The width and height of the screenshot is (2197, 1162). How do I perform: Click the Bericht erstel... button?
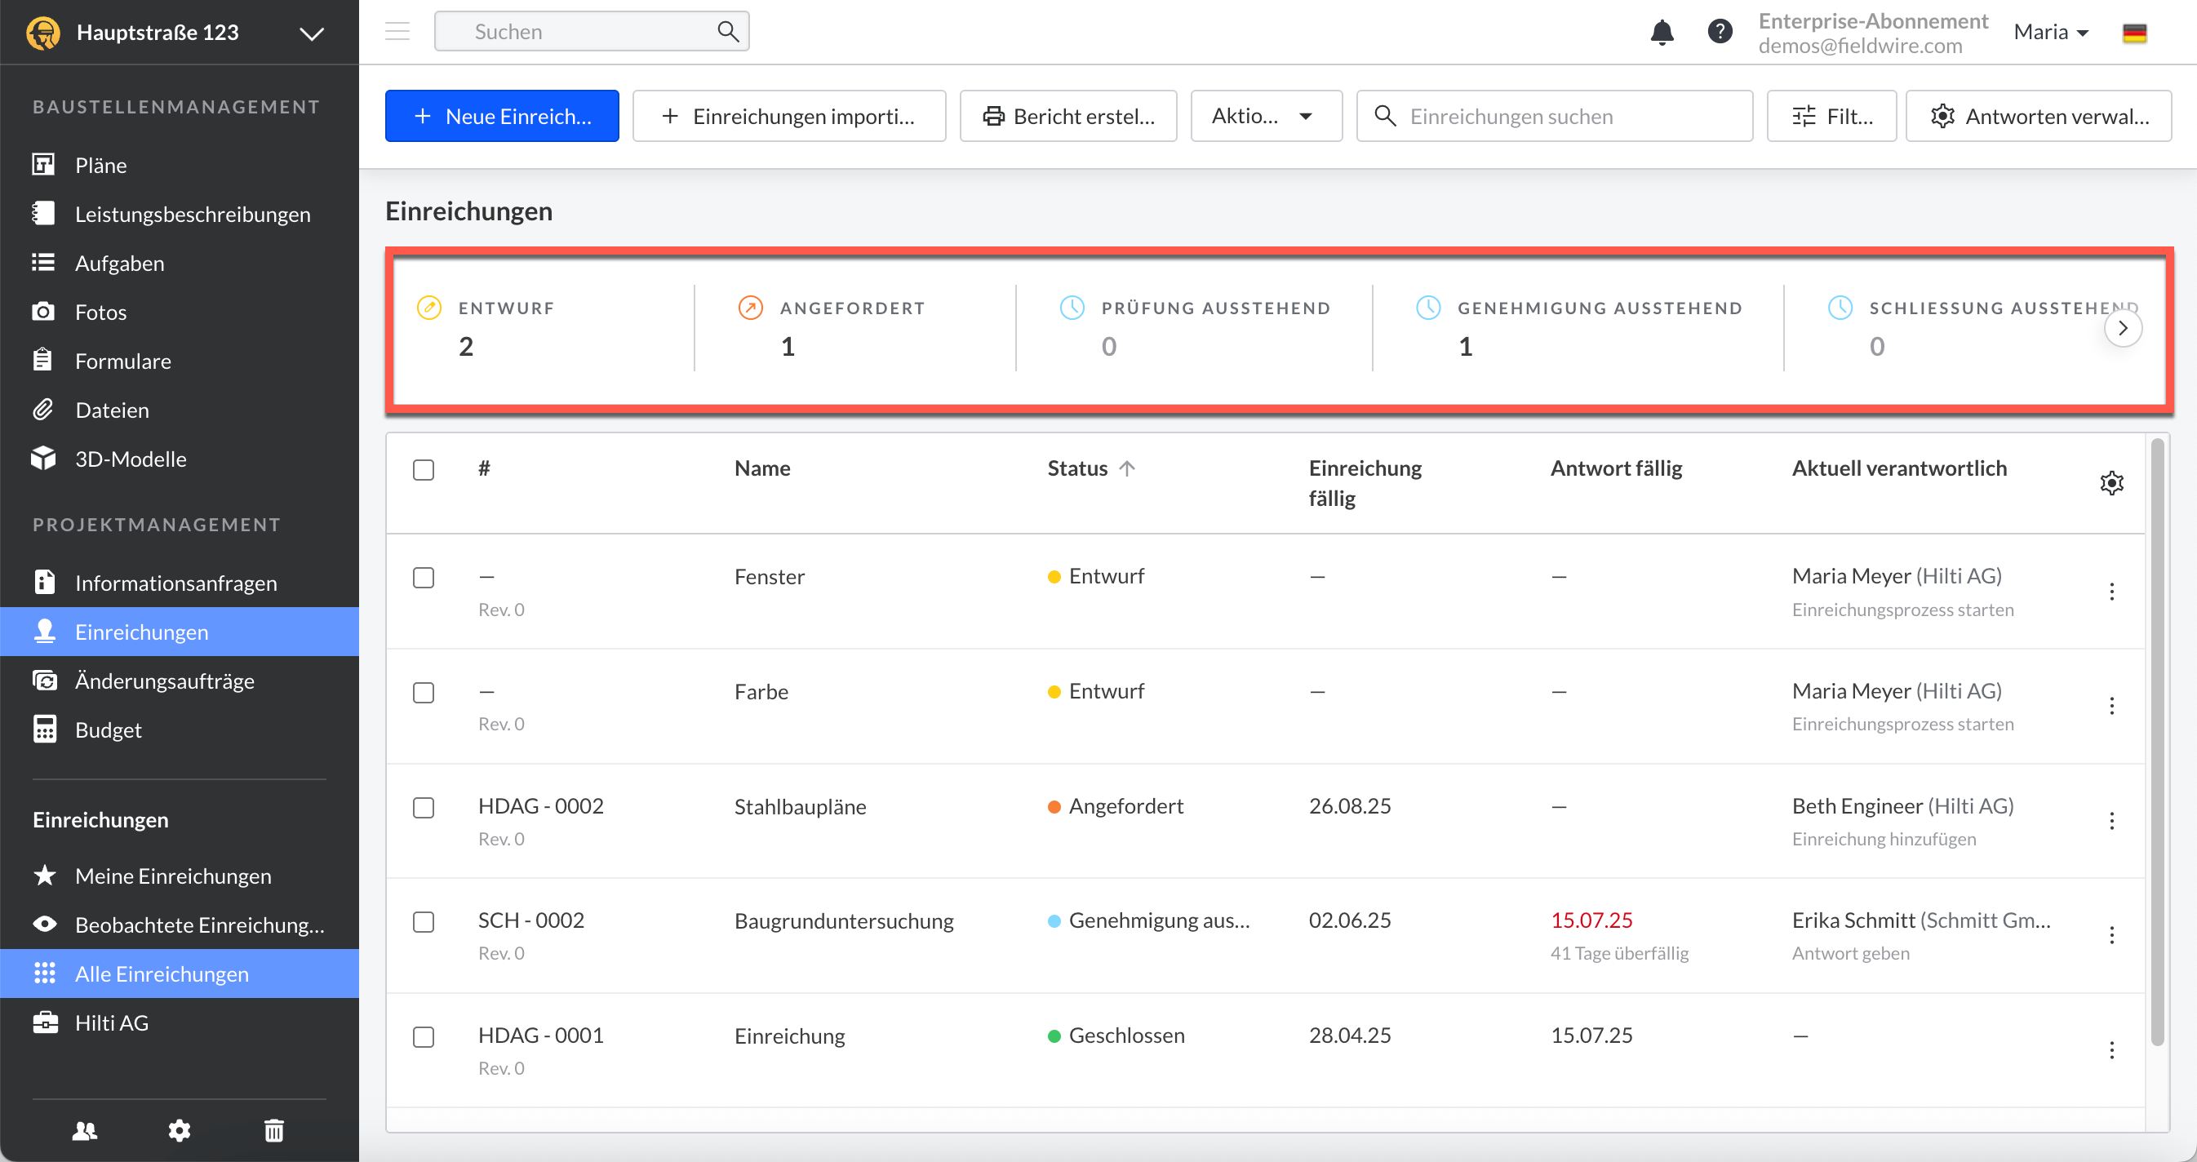coord(1067,116)
